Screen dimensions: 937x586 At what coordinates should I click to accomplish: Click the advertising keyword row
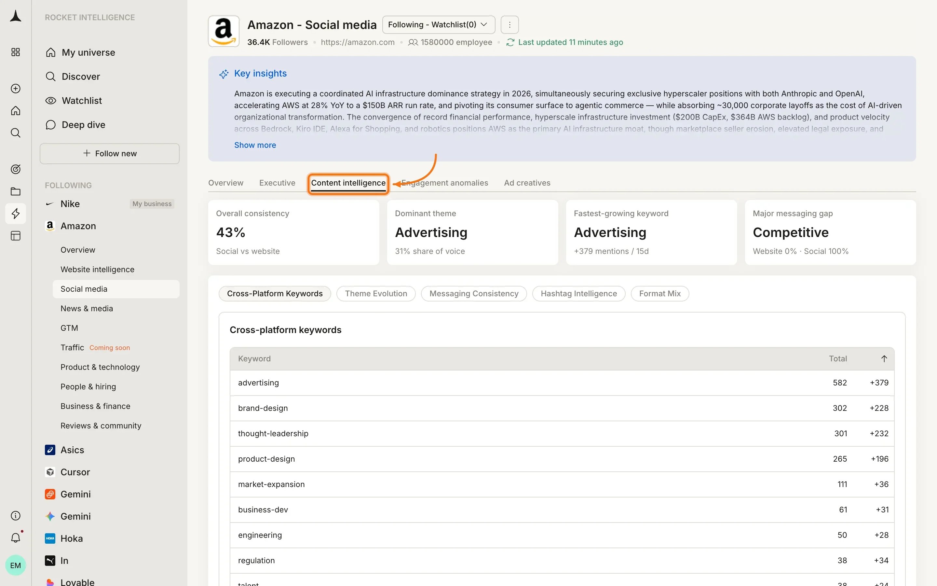(562, 383)
